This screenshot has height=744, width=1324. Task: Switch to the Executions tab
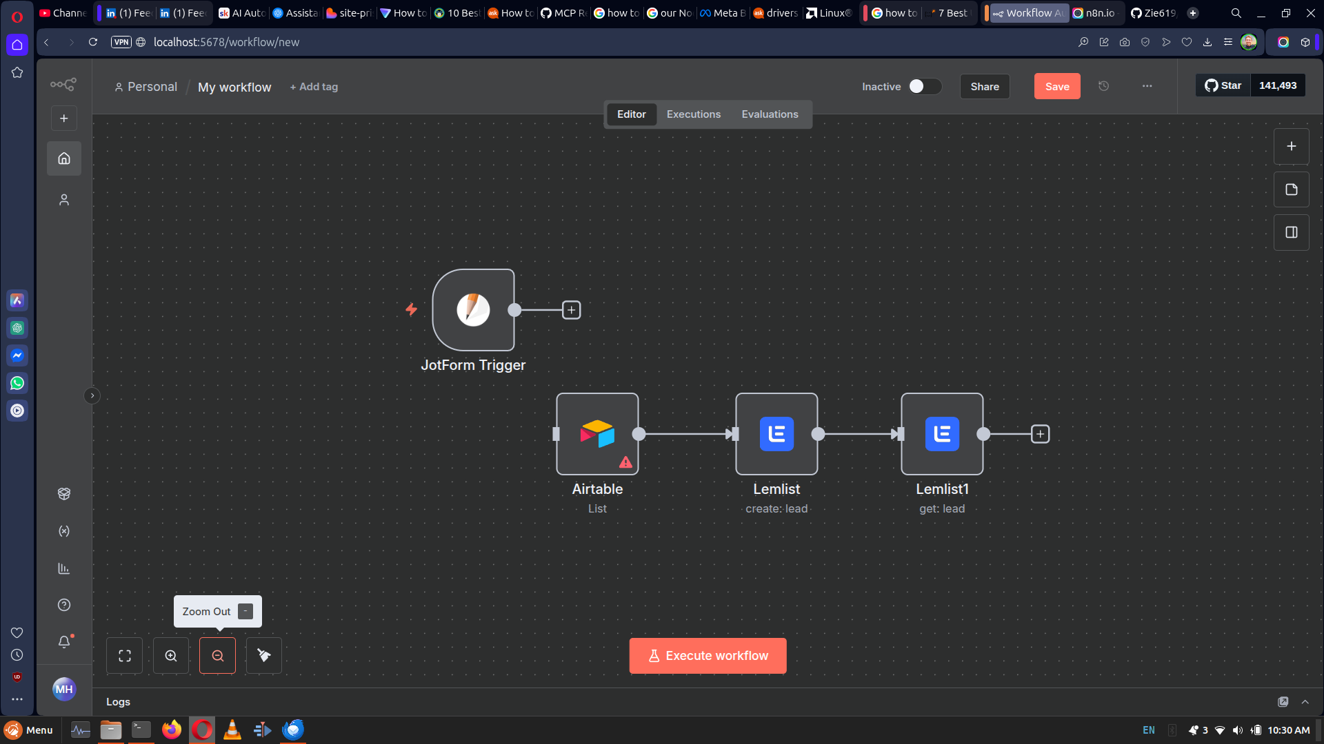click(693, 114)
